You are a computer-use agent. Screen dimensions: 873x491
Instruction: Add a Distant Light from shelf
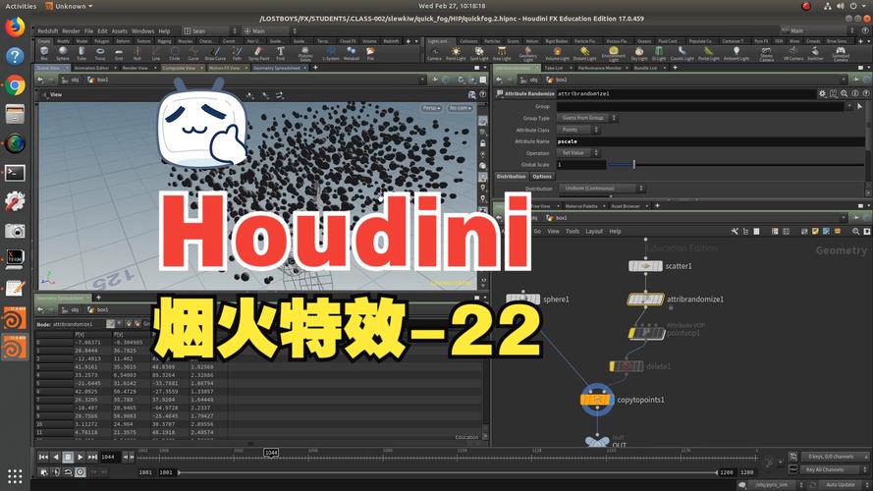point(584,54)
